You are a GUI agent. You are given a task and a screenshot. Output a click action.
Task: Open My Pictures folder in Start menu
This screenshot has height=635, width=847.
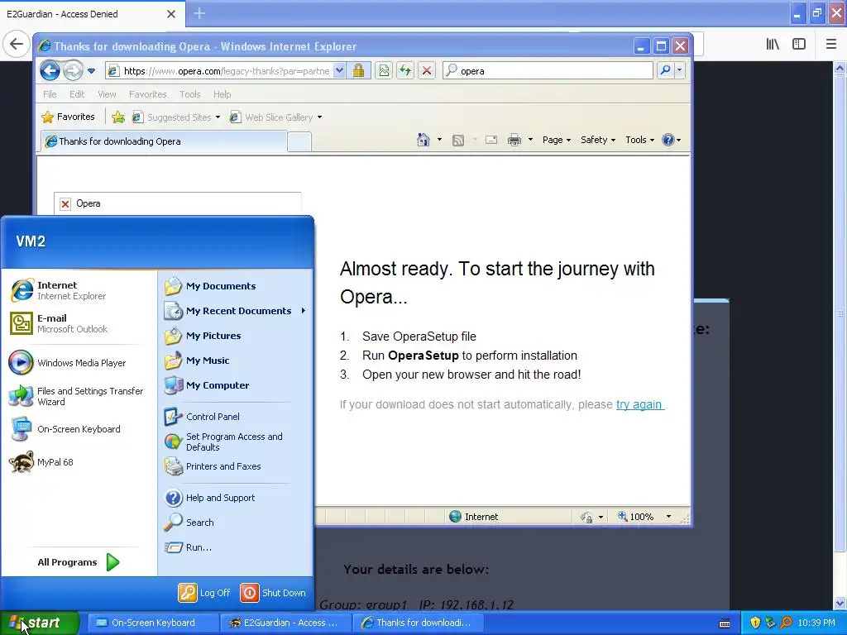coord(235,336)
